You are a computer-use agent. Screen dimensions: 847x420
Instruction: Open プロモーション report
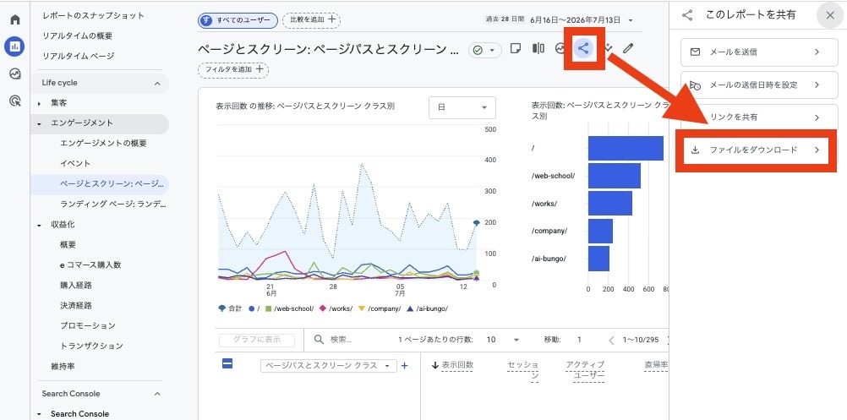click(88, 325)
